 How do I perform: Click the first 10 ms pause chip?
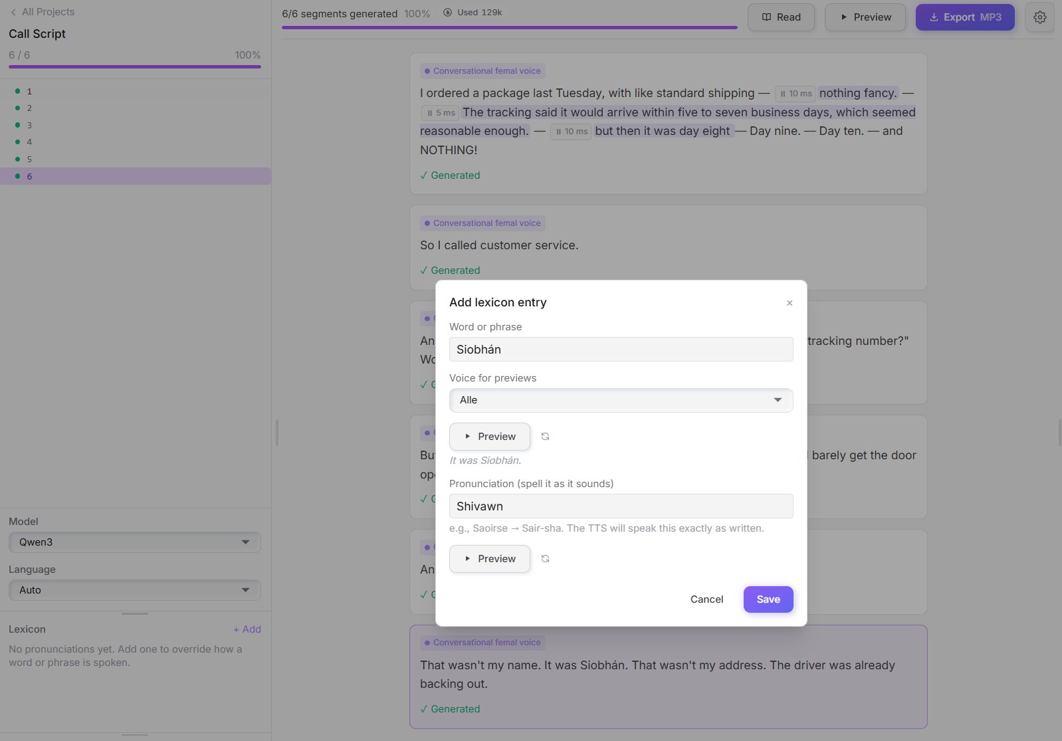796,94
